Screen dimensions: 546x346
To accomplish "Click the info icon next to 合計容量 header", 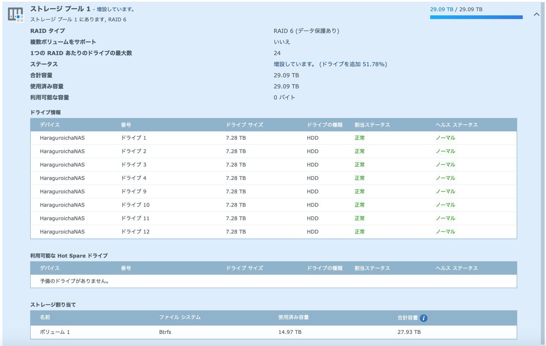I will [x=424, y=318].
